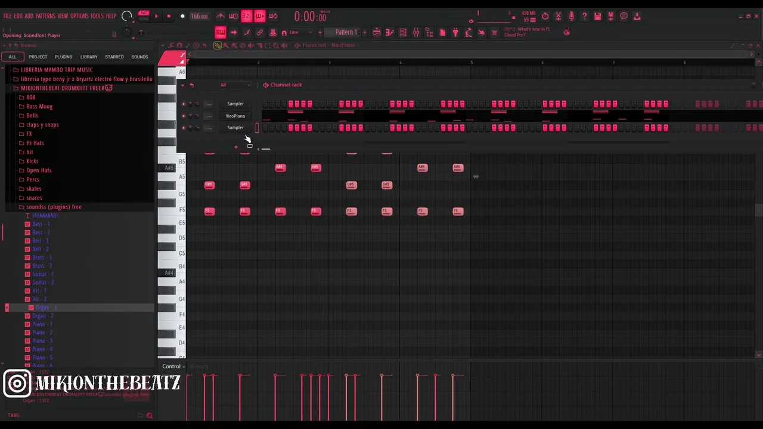Click the globe news icon
Screen dimensions: 763x429
coord(567,32)
